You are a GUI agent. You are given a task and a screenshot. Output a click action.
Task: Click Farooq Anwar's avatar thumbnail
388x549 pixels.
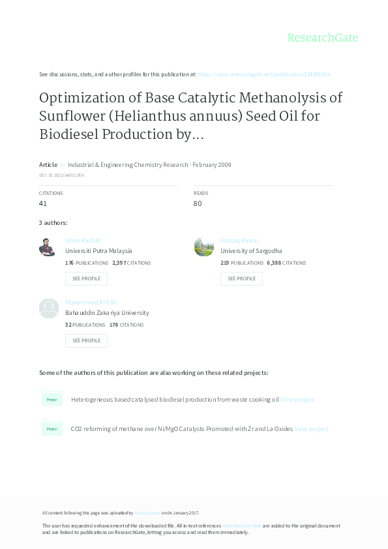pos(203,246)
